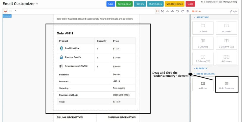Switch to desktop device preview
Image resolution: width=242 pixels, height=122 pixels.
[5, 11]
